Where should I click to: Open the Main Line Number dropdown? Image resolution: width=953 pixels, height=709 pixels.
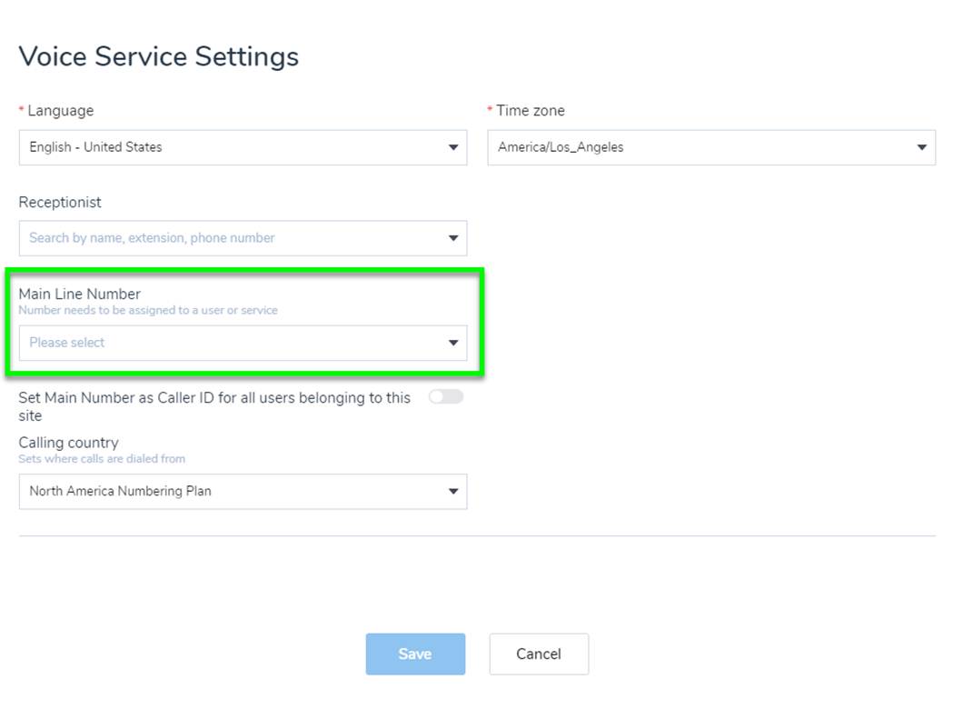point(243,343)
